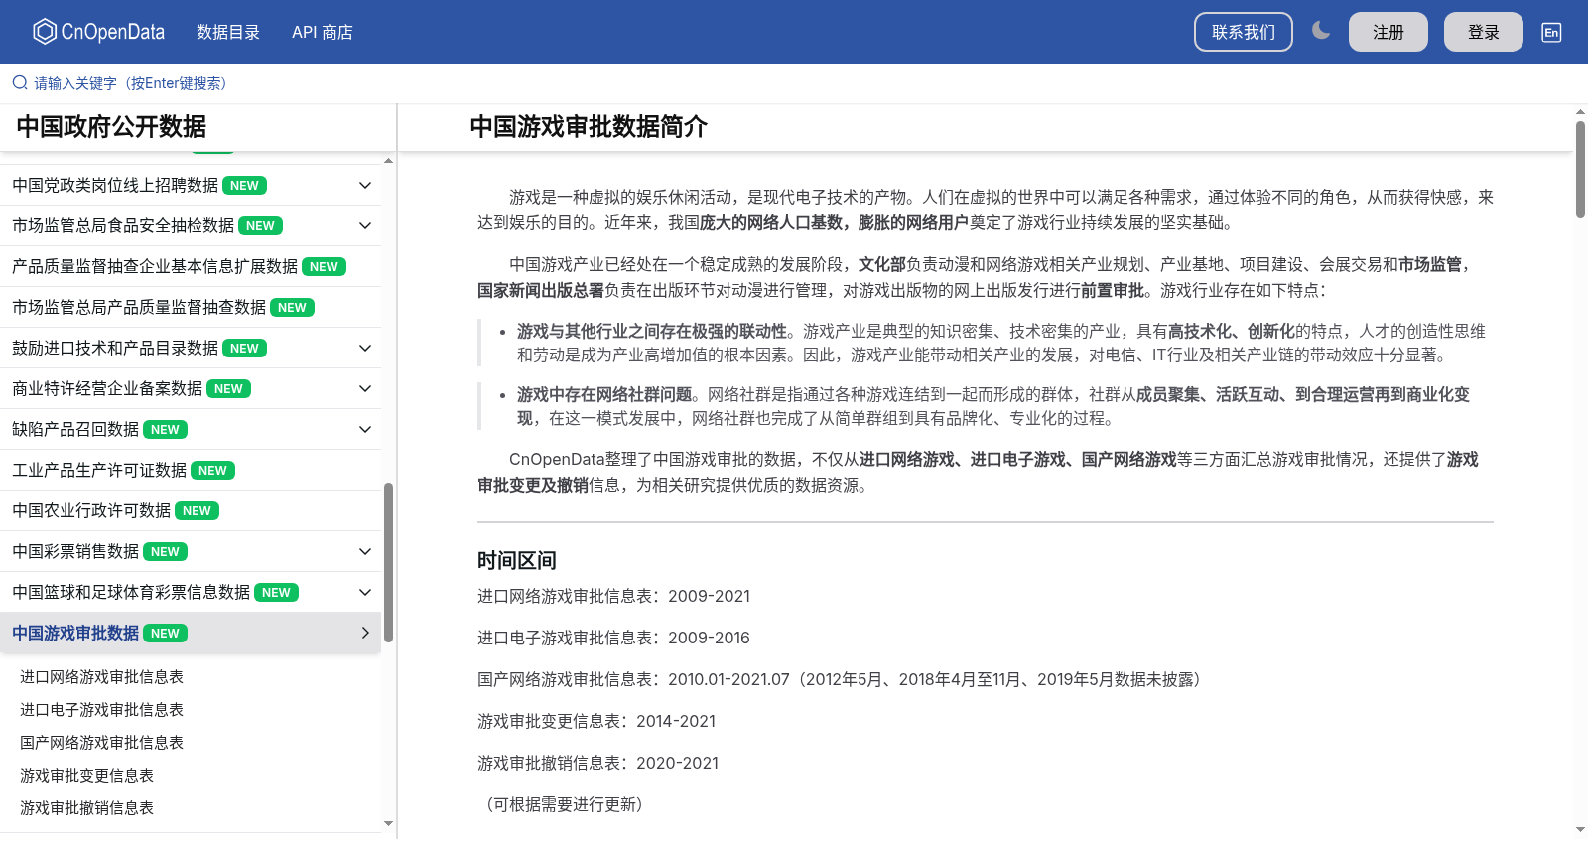This screenshot has height=855, width=1588.
Task: Click the 时间区间 section heading
Action: [x=517, y=560]
